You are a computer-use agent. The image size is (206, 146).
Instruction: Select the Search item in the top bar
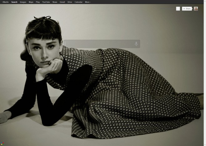click(14, 2)
